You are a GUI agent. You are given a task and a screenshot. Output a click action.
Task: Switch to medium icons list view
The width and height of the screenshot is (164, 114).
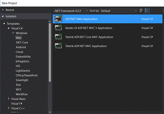[x=147, y=11]
